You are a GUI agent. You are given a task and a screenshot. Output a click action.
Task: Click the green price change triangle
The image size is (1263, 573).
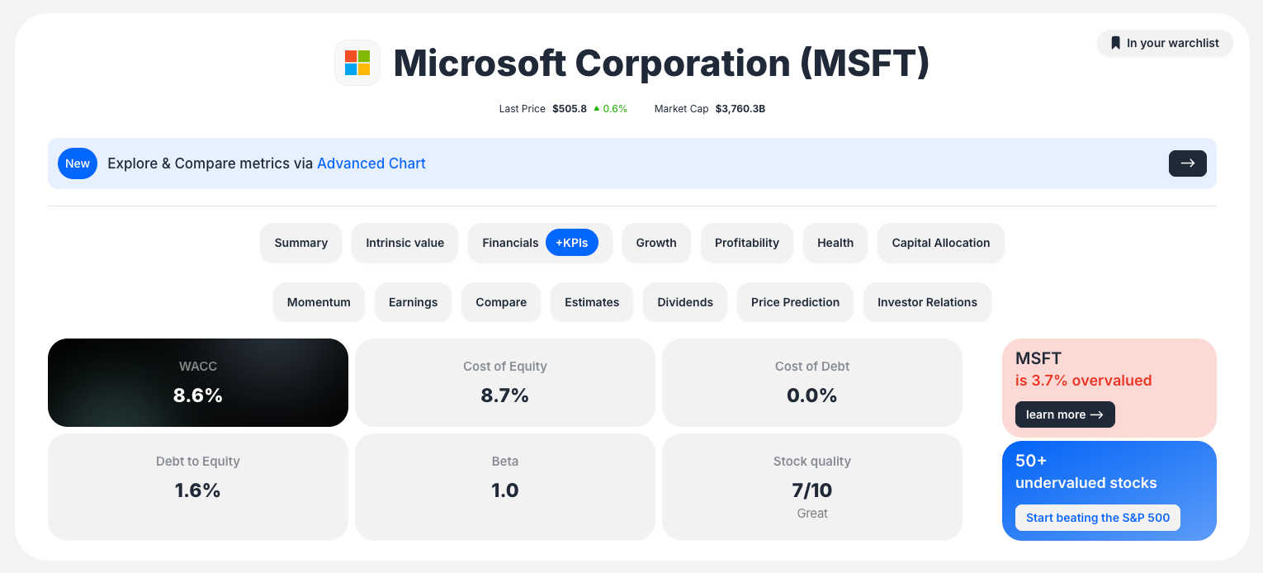(596, 108)
